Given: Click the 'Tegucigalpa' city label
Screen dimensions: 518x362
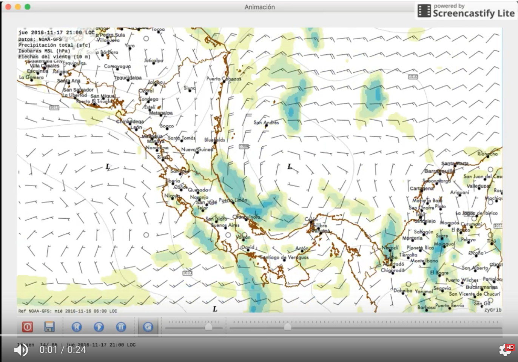Looking at the screenshot, I should click(x=128, y=78).
